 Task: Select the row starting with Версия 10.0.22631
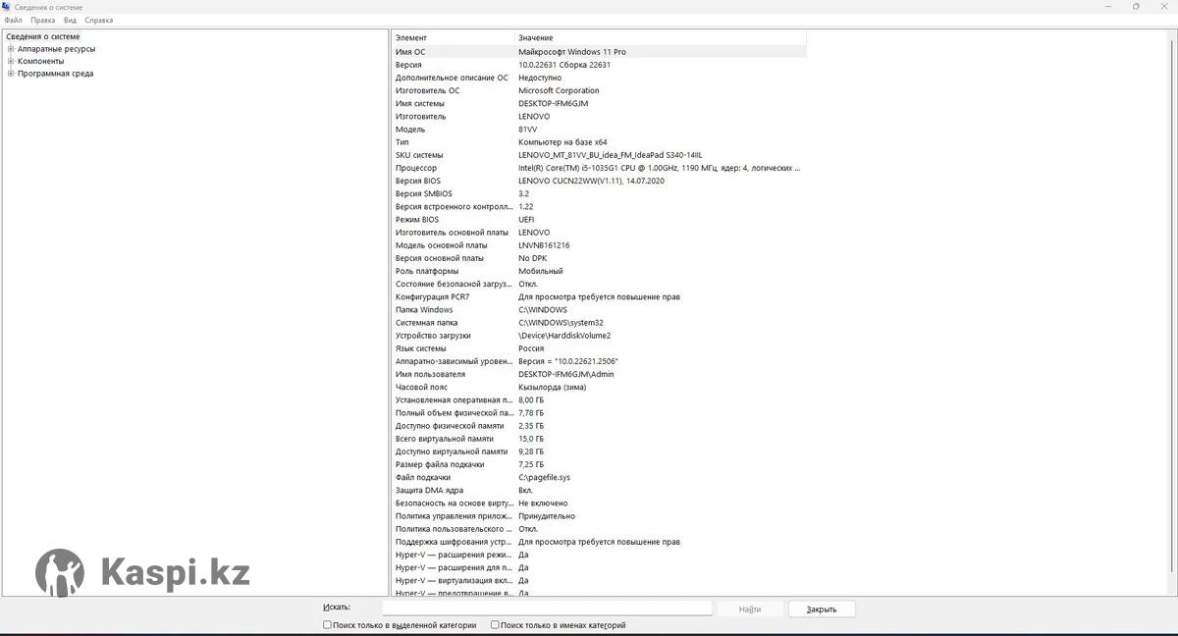point(599,65)
